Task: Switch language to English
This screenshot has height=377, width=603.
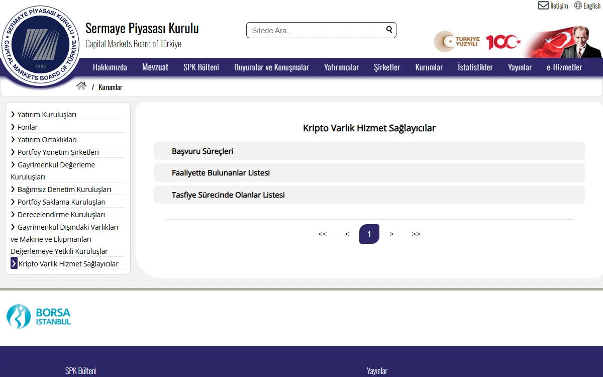Action: coord(592,6)
